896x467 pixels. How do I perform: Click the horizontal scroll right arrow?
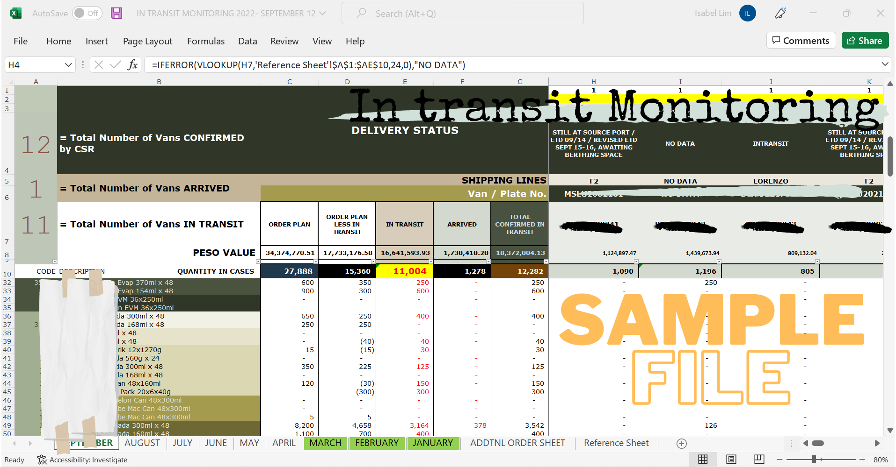click(877, 443)
